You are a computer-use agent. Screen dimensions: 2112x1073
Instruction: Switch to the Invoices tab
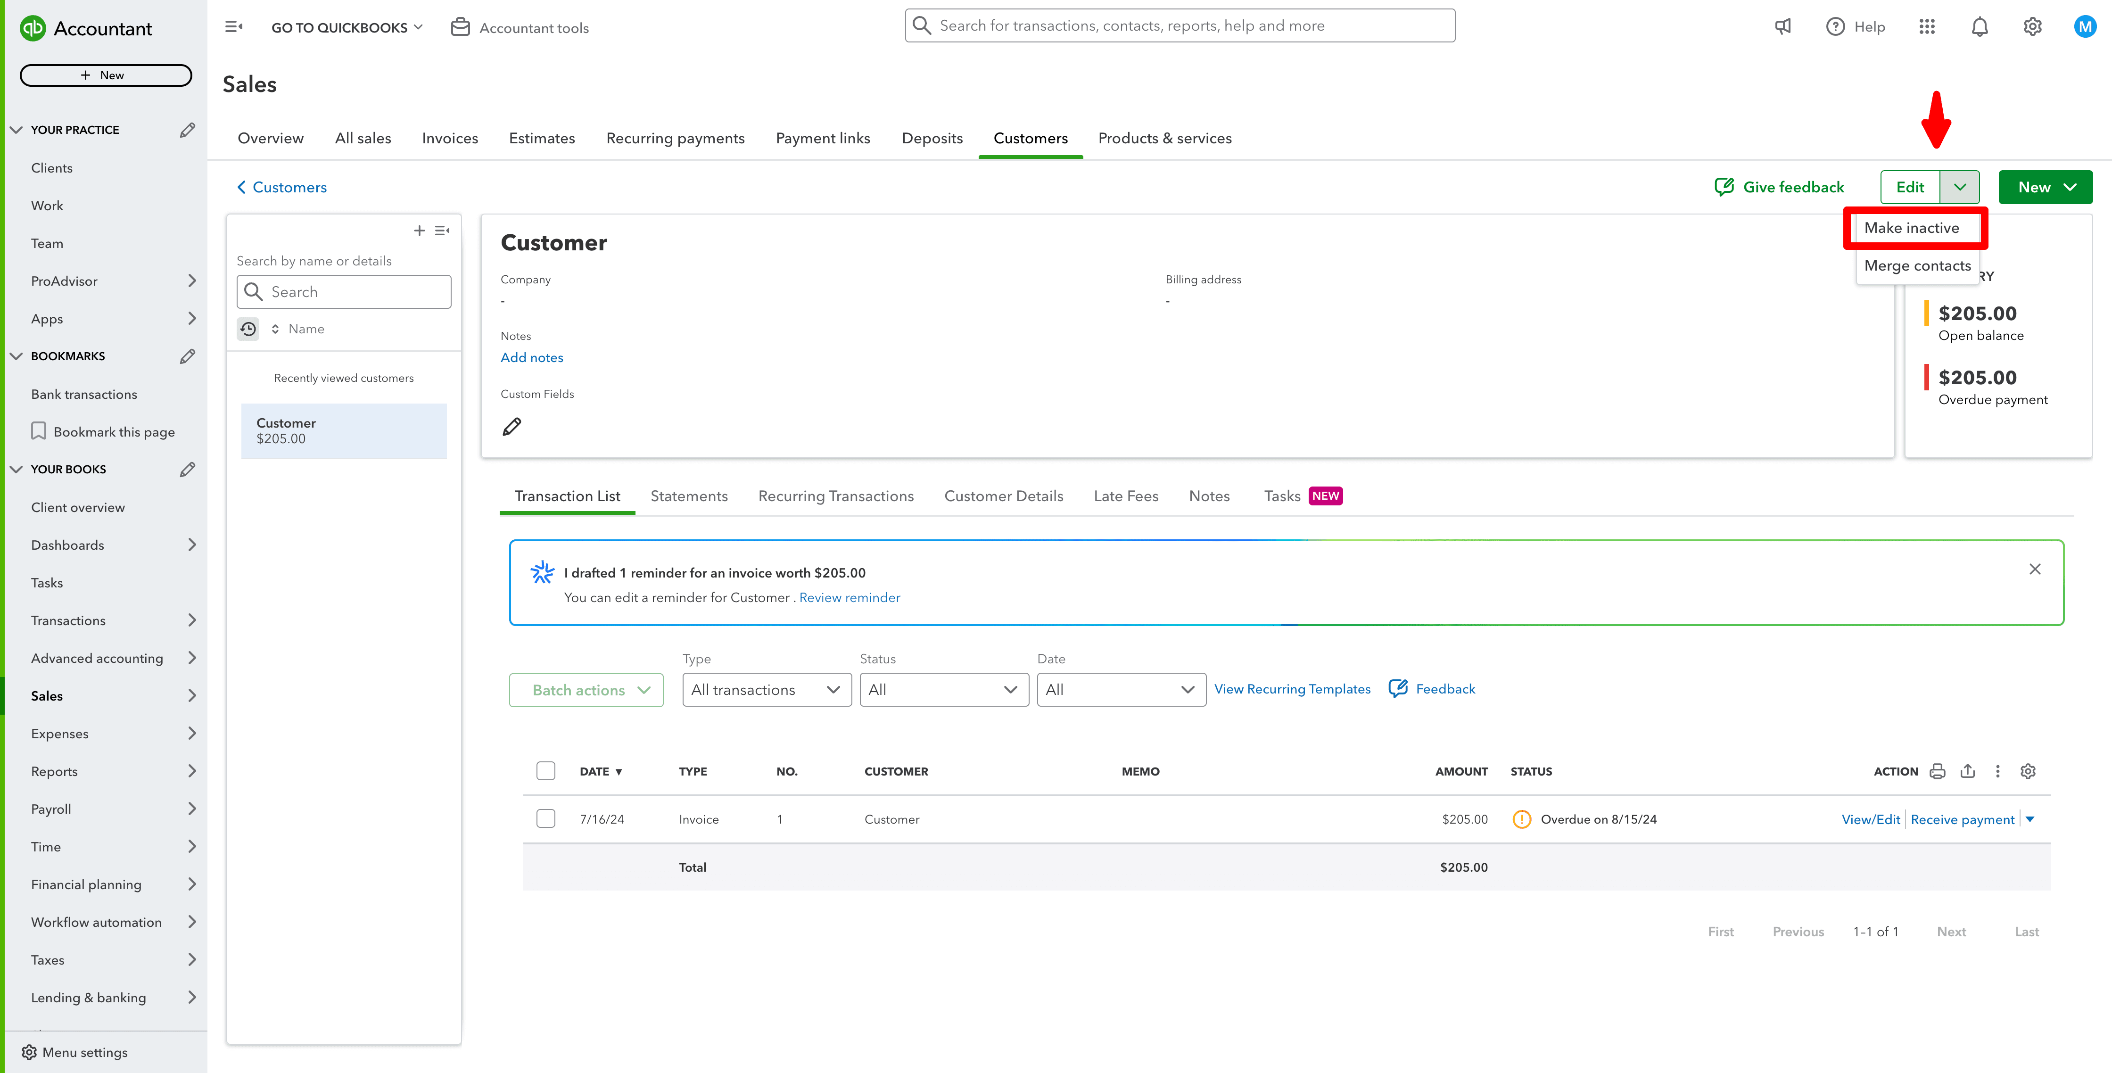tap(449, 139)
